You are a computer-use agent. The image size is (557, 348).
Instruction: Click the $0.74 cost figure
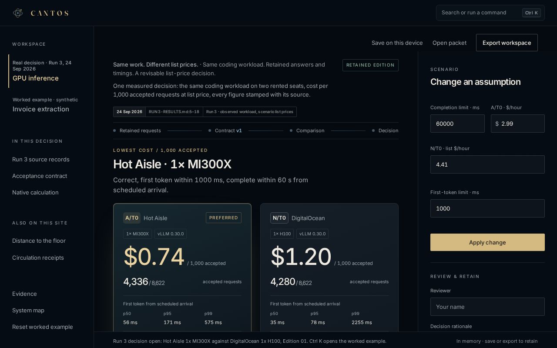(154, 257)
